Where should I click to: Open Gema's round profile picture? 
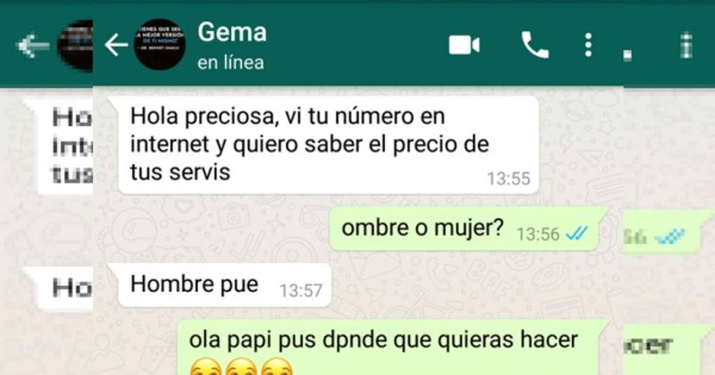[159, 45]
